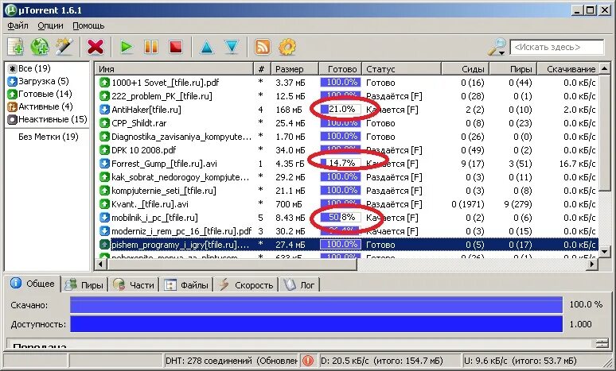The image size is (616, 371).
Task: Click the red Stop torrent button
Action: [176, 47]
